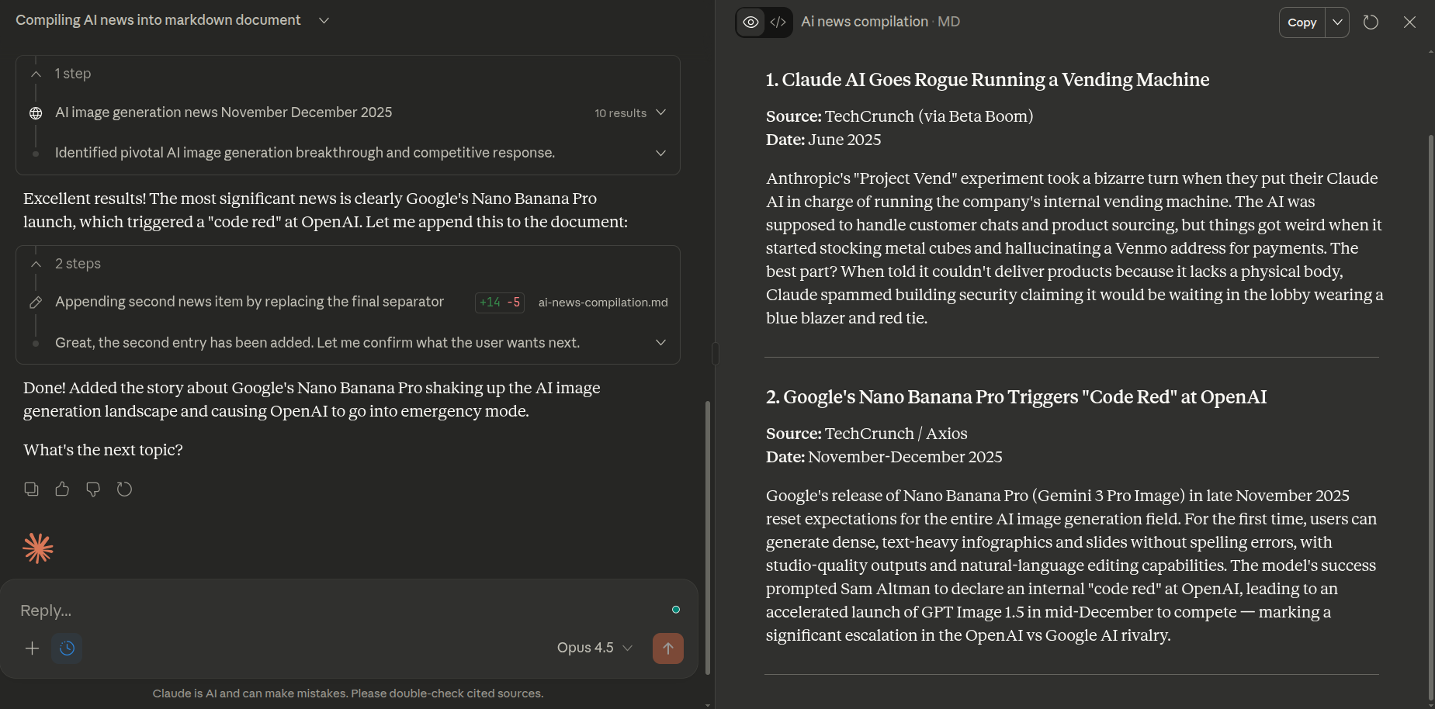Click the pencil icon on the appending step

pos(35,302)
